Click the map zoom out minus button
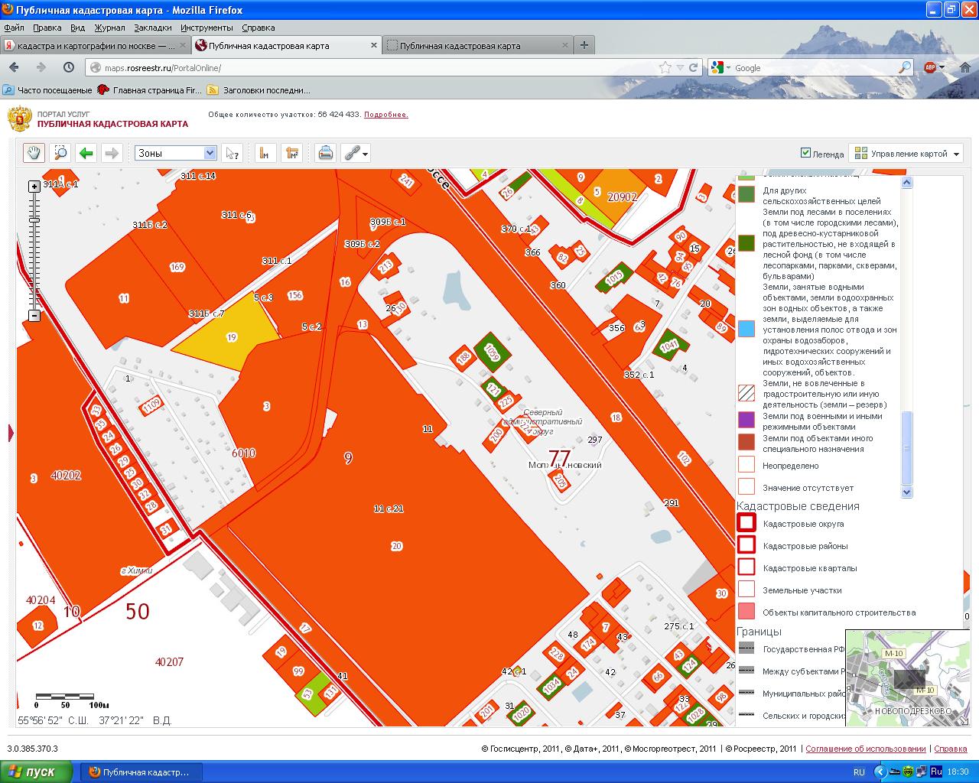The height and width of the screenshot is (783, 979). tap(34, 316)
